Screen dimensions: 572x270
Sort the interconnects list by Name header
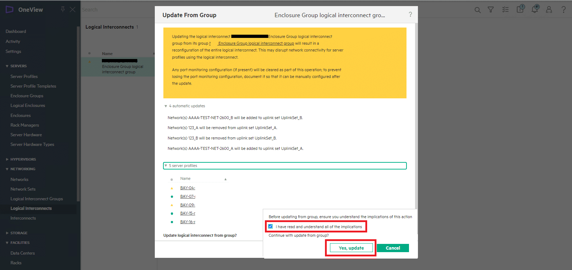pos(107,54)
